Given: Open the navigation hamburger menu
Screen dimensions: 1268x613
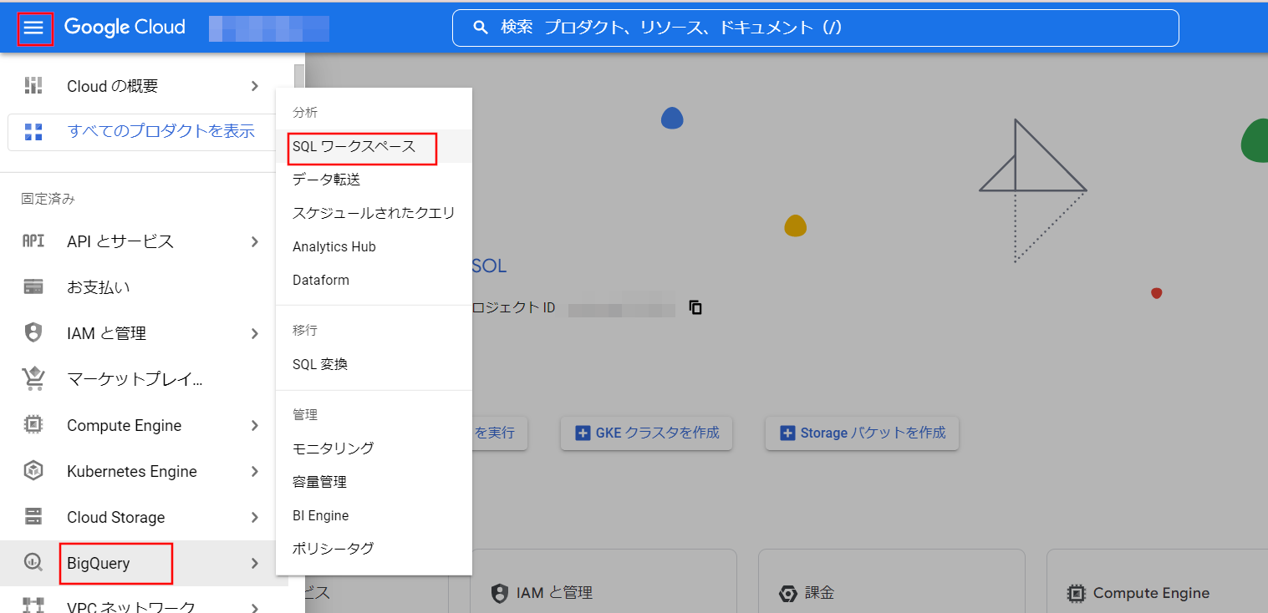Looking at the screenshot, I should (34, 27).
